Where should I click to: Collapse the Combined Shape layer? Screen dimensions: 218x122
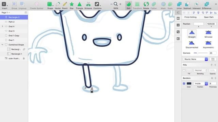click(x=2, y=45)
